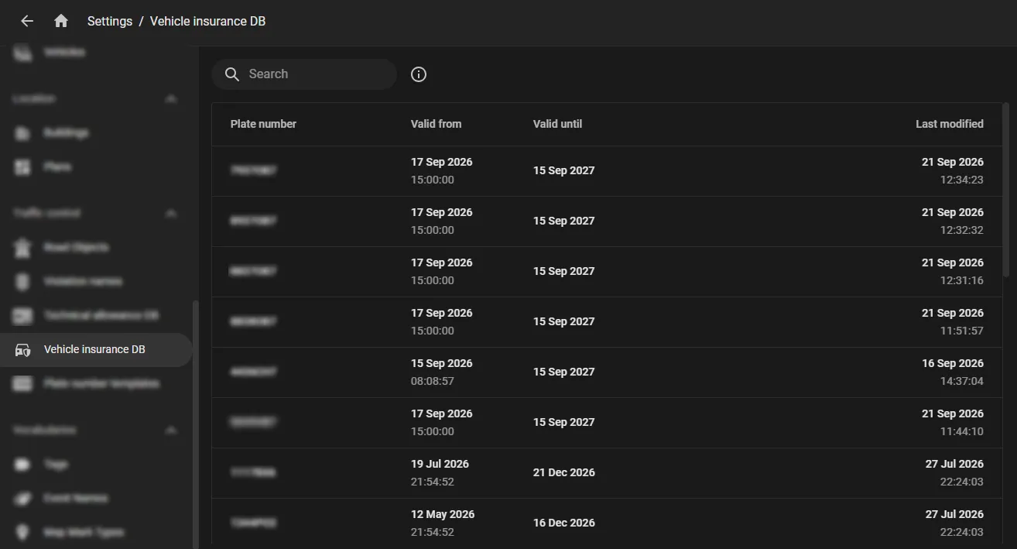Click the Violation names icon
1017x549 pixels.
click(23, 282)
